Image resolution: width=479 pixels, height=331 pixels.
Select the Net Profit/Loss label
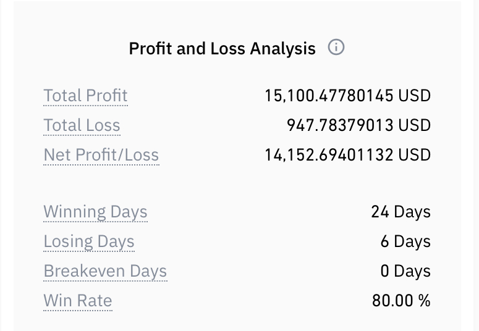(x=101, y=155)
